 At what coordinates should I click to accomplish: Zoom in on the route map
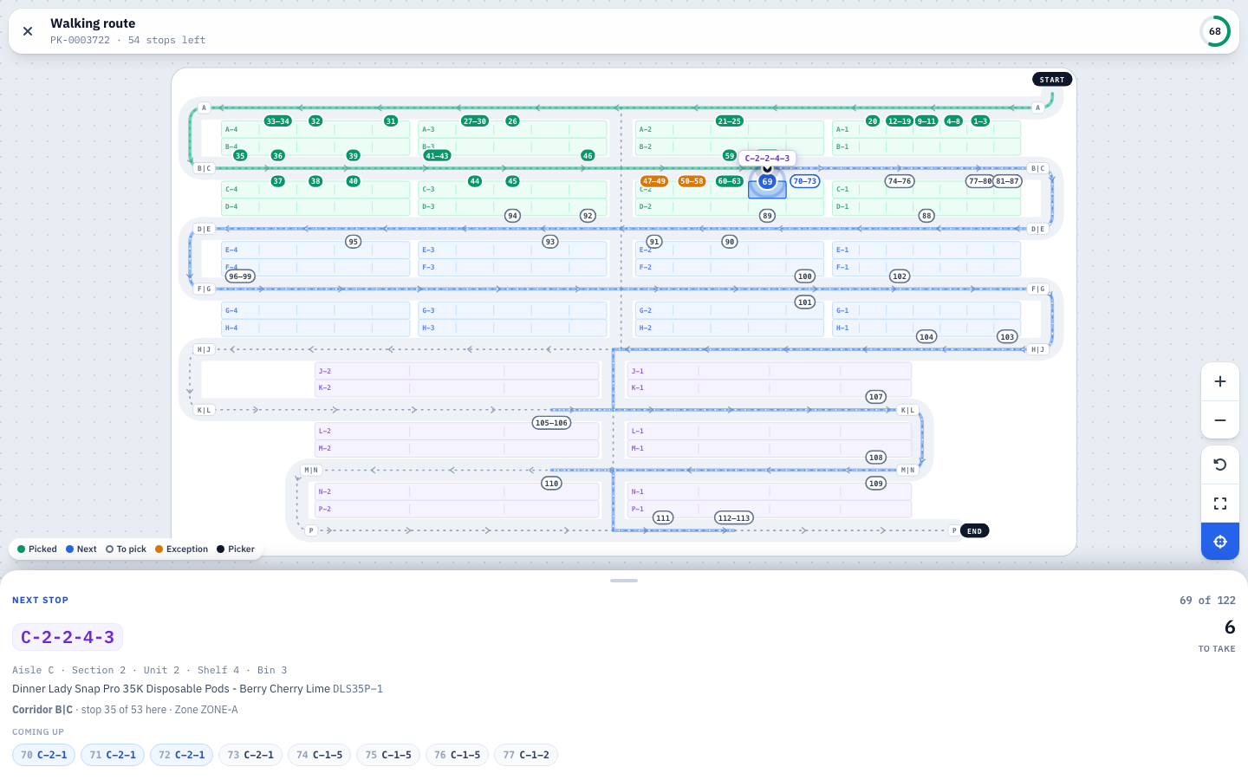[1220, 381]
